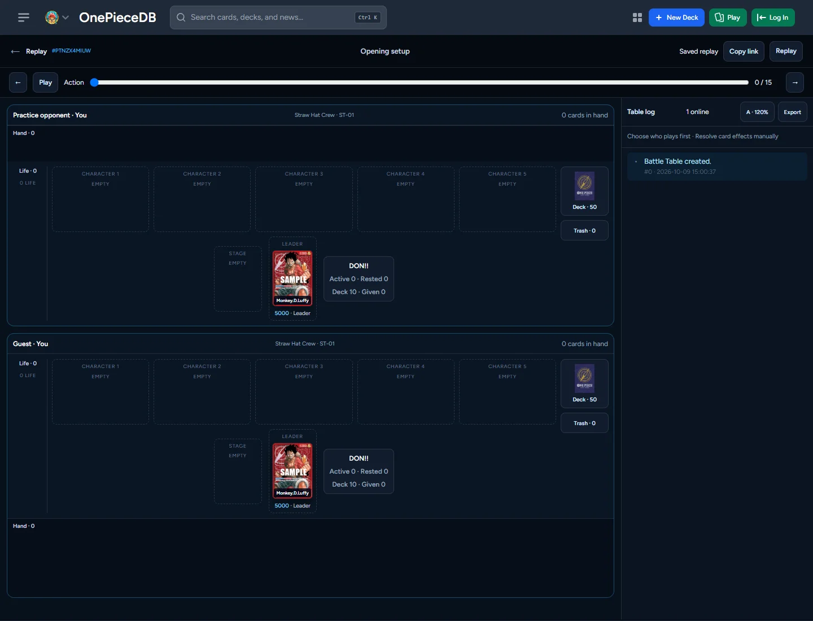Click the Guest's deck card back
The height and width of the screenshot is (621, 813).
pyautogui.click(x=584, y=379)
